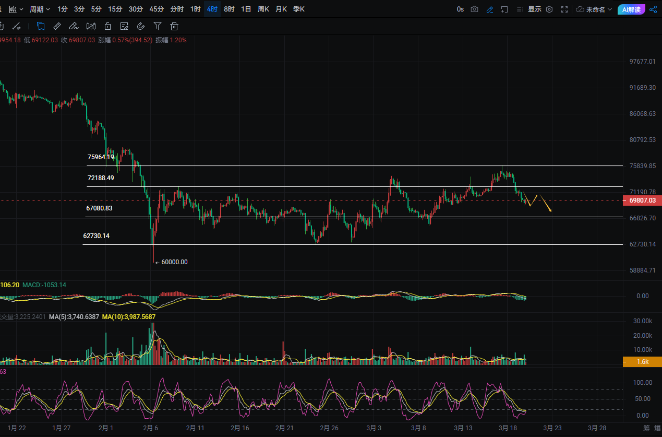662x437 pixels.
Task: Click the share icon
Action: (653, 9)
